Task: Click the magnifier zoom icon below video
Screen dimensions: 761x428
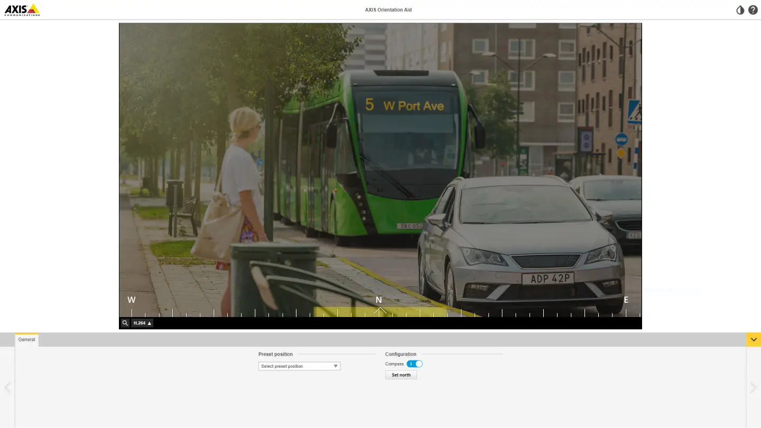Action: [125, 323]
